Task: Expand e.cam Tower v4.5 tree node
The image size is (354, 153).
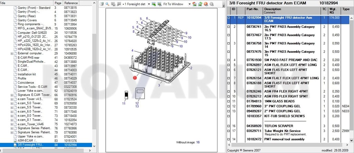Action: (x=12, y=99)
